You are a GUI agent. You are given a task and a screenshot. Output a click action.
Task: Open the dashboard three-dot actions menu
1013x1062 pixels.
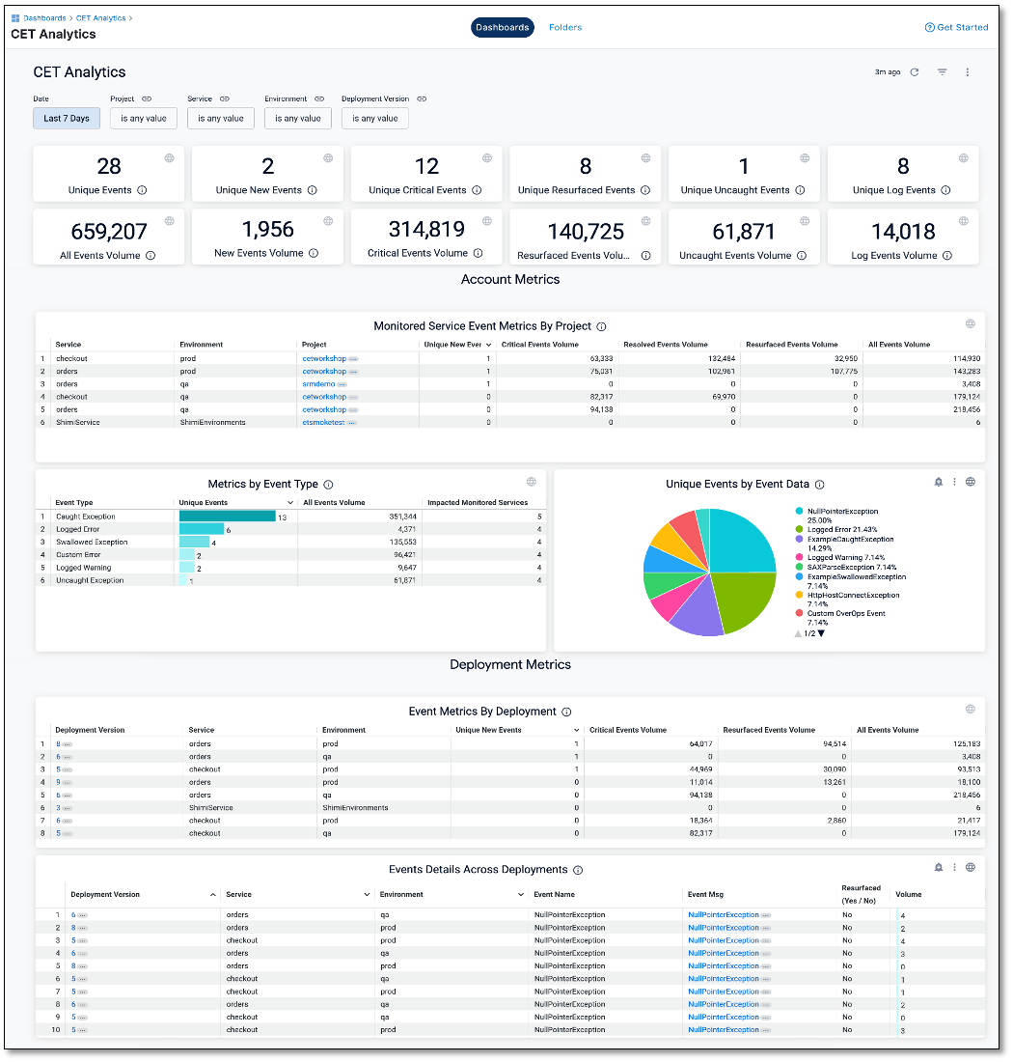pyautogui.click(x=968, y=72)
